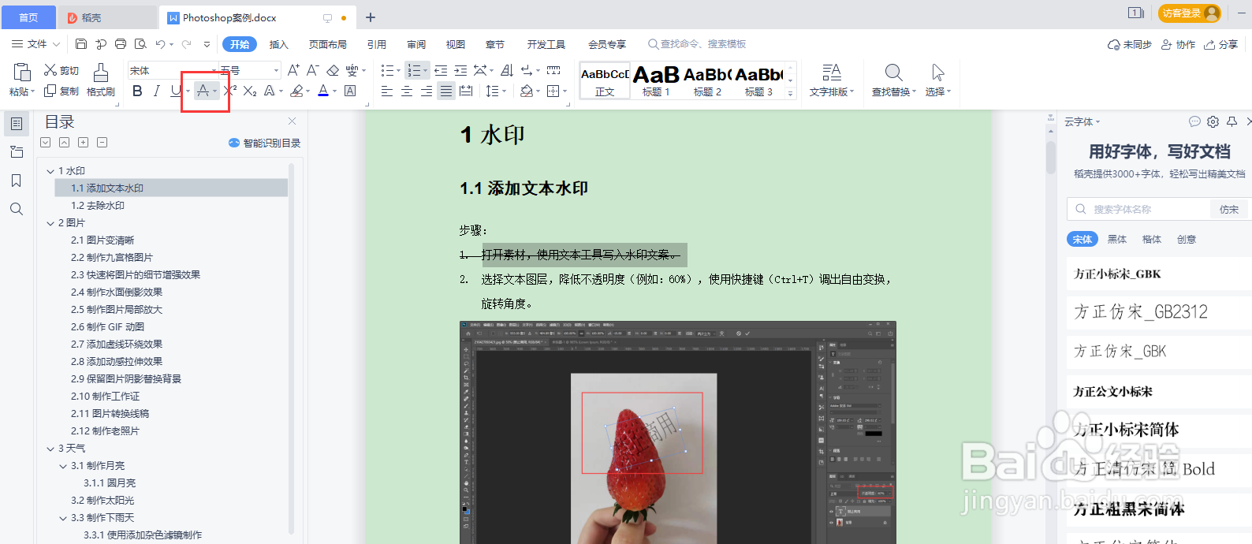Click the Format Painter (格式刷) brush
Image resolution: width=1252 pixels, height=544 pixels.
101,80
